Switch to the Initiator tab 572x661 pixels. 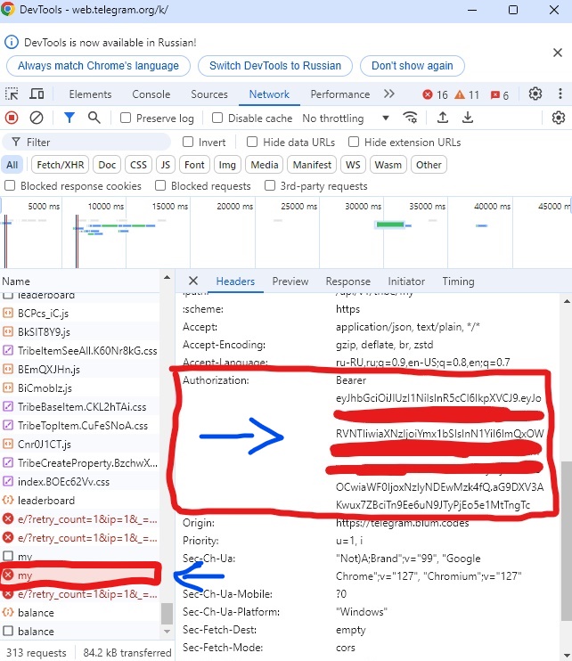406,282
